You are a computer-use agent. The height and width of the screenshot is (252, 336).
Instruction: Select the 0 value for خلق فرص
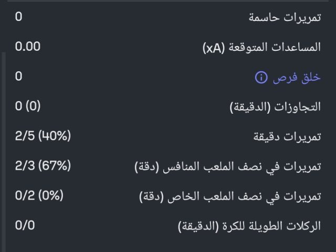point(18,76)
